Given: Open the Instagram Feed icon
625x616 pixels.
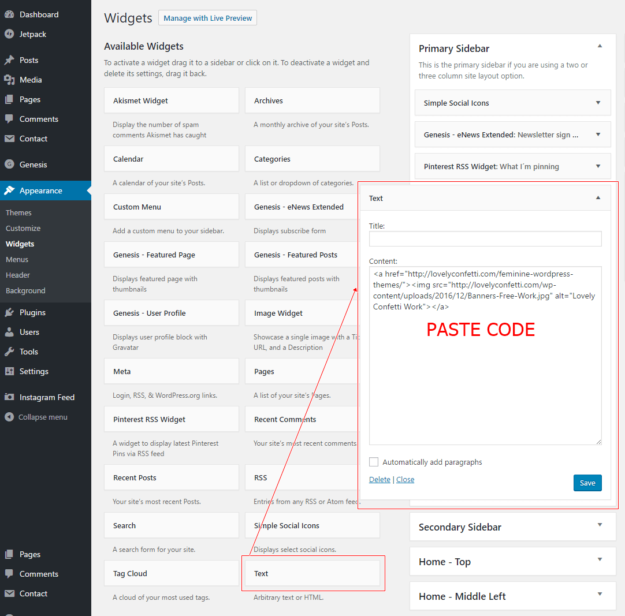Looking at the screenshot, I should tap(10, 397).
